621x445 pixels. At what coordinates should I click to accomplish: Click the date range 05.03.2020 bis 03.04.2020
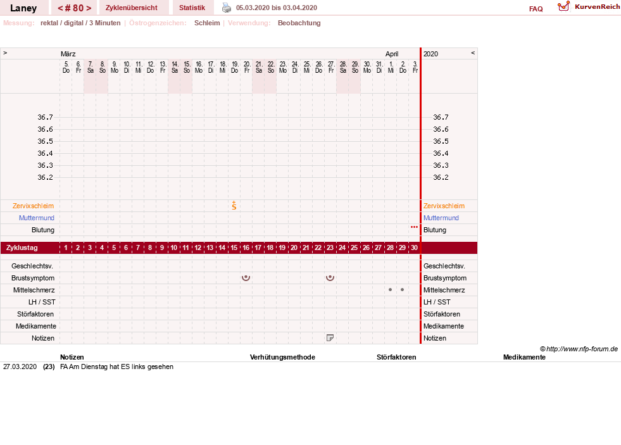[277, 8]
